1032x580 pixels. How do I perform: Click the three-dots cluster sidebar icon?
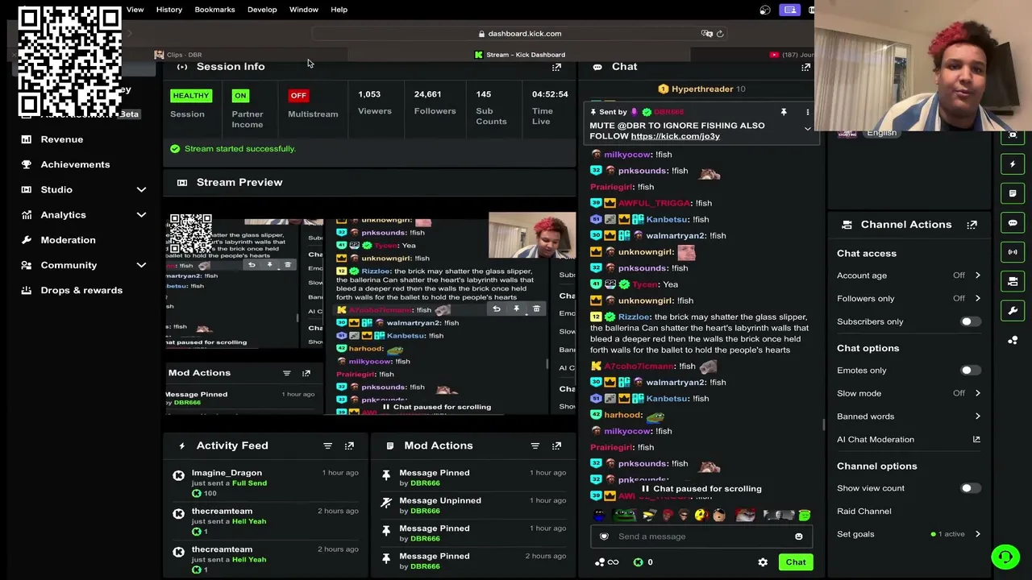(1013, 340)
